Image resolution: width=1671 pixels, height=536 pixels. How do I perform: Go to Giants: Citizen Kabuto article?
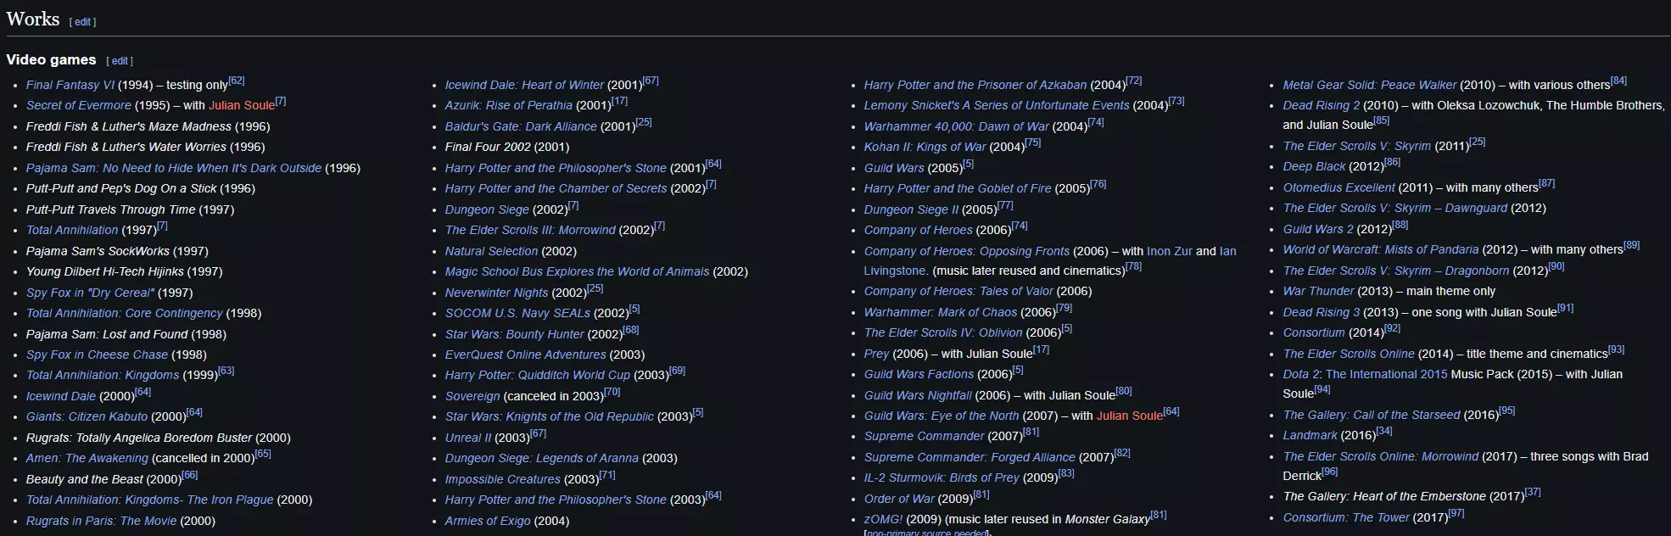coord(87,417)
